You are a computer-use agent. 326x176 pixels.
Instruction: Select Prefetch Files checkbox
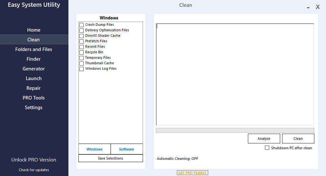81,41
